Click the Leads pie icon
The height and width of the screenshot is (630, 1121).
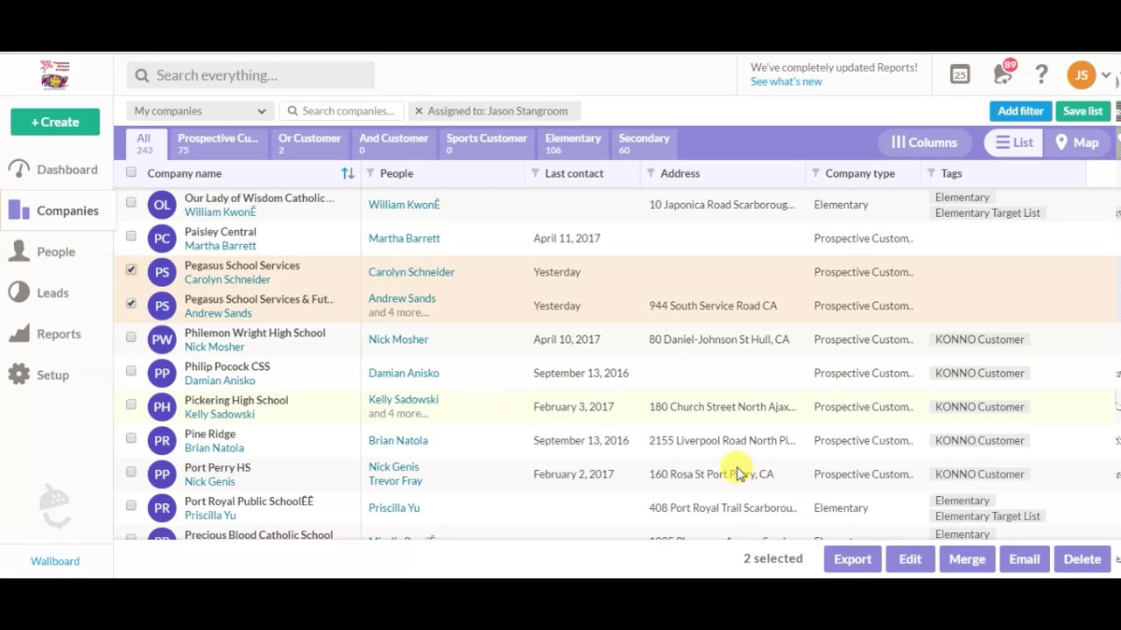click(x=19, y=292)
